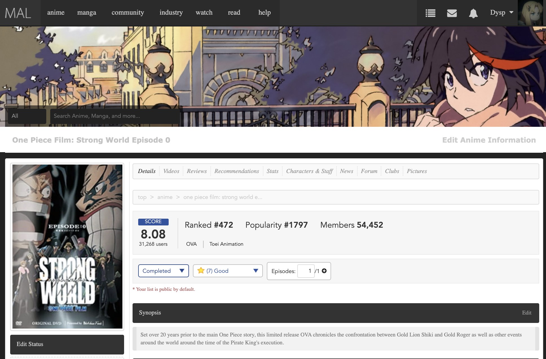This screenshot has width=546, height=359.
Task: Click the Strong World poster thumbnail
Action: [x=67, y=246]
